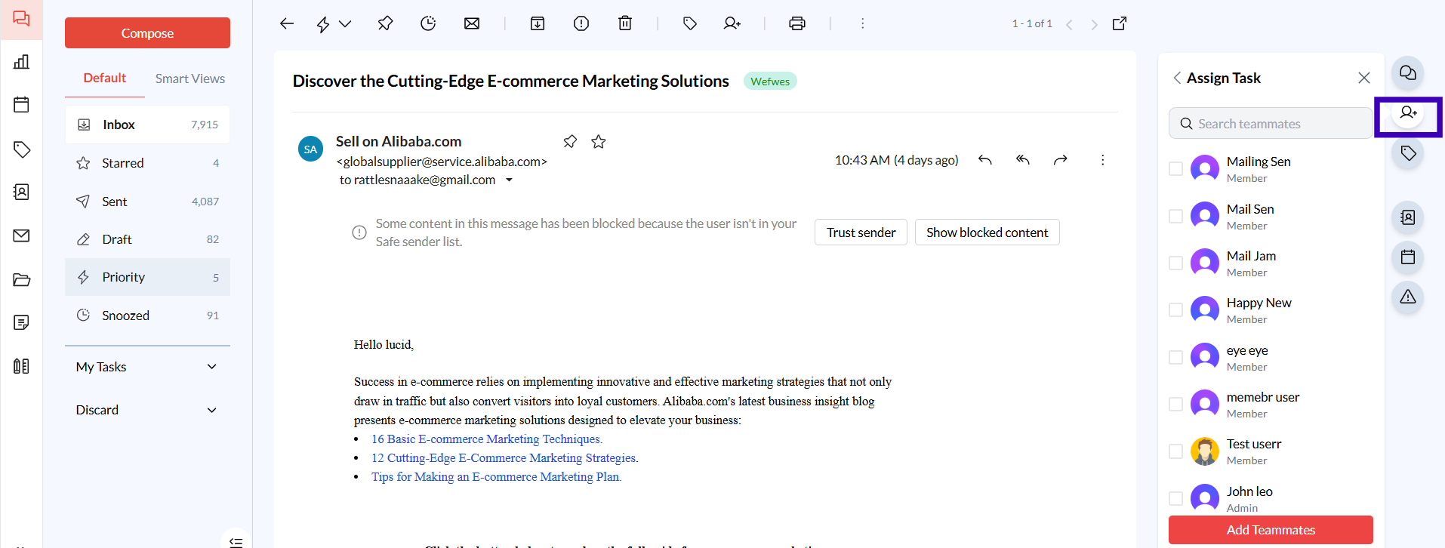Forward the email using forward arrow
Viewport: 1445px width, 548px height.
[1061, 160]
